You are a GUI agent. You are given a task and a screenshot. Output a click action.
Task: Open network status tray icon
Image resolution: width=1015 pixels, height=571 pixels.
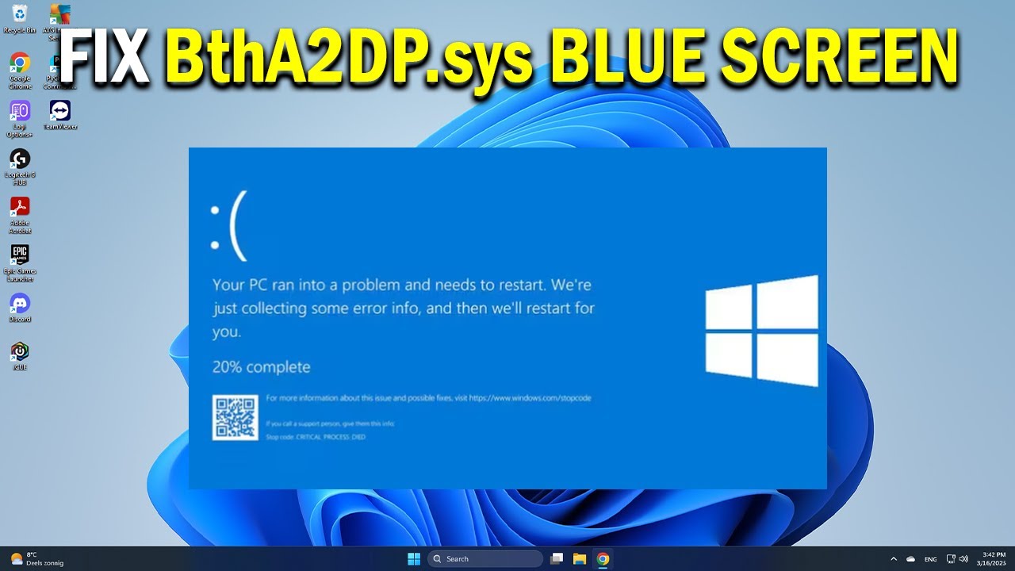[951, 559]
